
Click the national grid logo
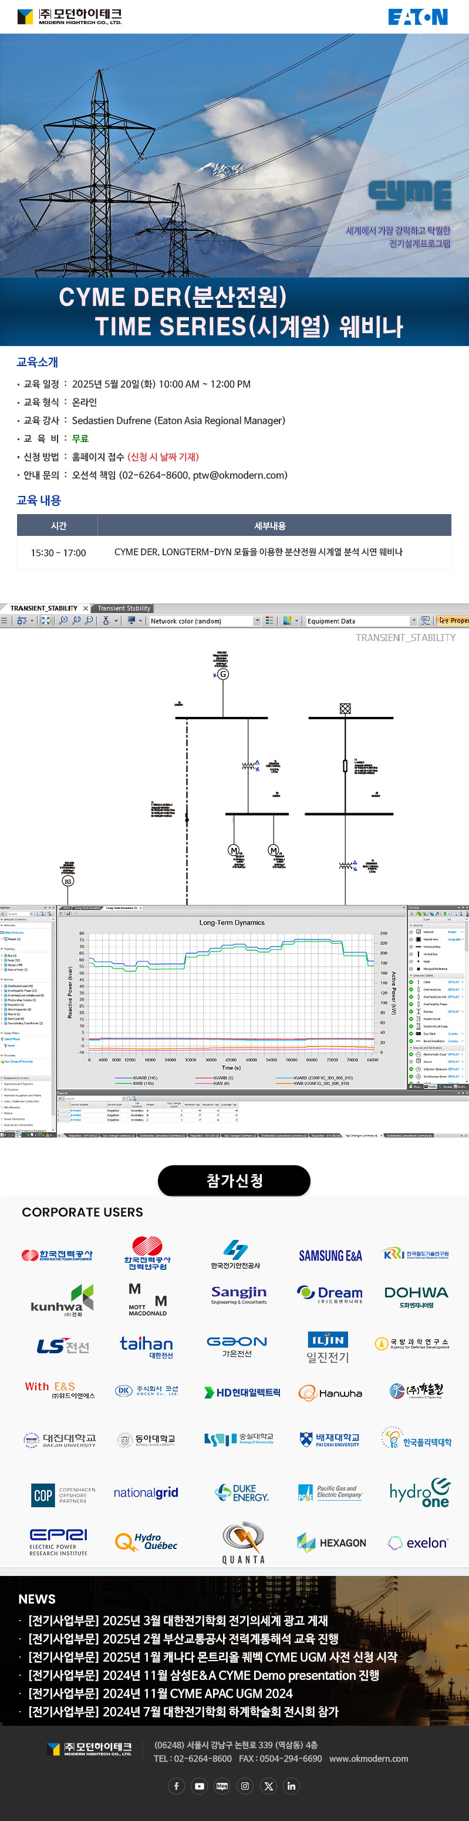[x=146, y=1493]
